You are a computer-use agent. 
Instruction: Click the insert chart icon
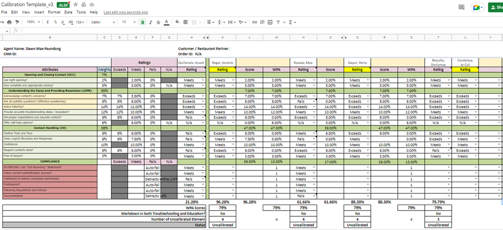tap(270, 22)
